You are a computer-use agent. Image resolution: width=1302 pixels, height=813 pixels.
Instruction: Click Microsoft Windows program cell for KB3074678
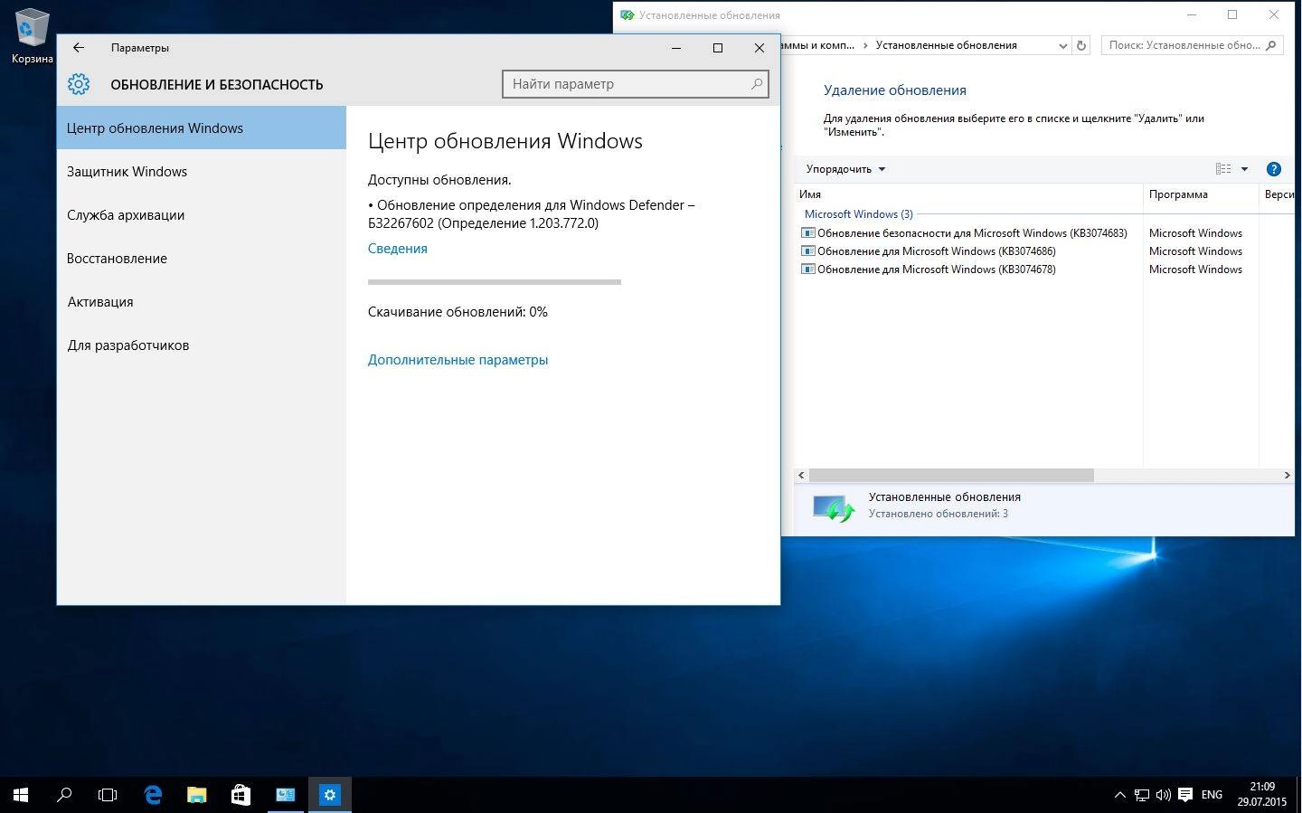(1195, 269)
